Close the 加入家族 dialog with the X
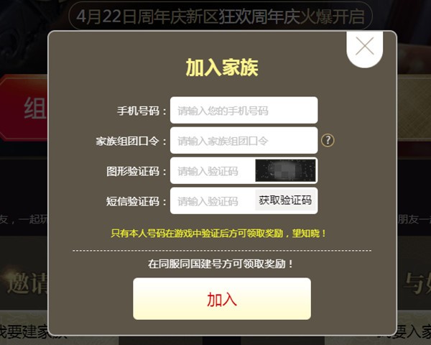This screenshot has height=345, width=431. pyautogui.click(x=365, y=47)
